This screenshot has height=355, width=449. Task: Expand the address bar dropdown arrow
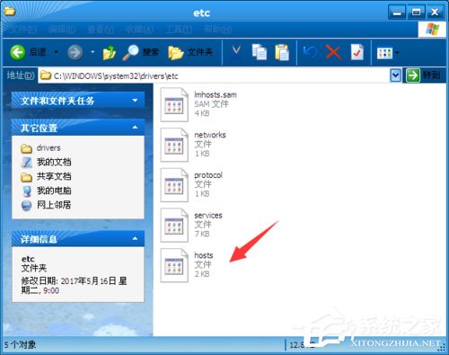(x=395, y=75)
